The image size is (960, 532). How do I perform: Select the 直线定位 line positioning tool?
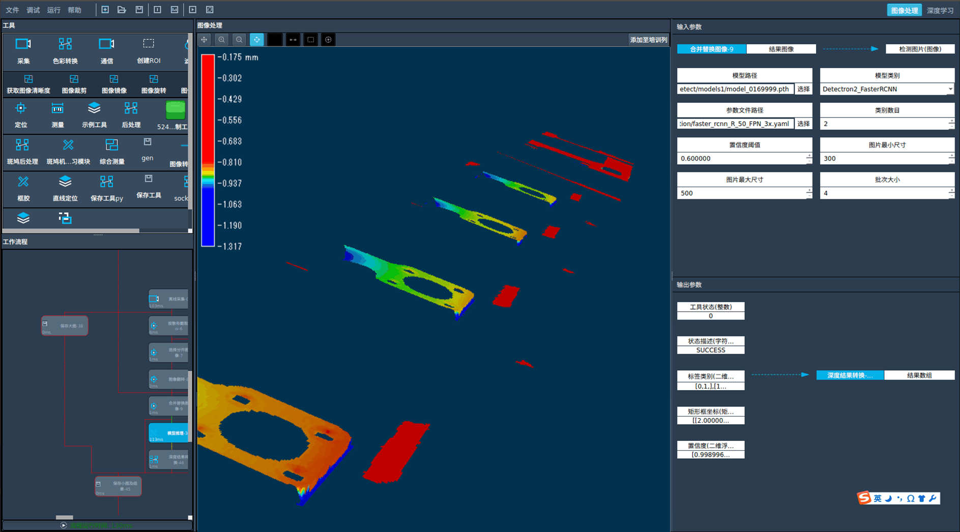click(x=65, y=188)
